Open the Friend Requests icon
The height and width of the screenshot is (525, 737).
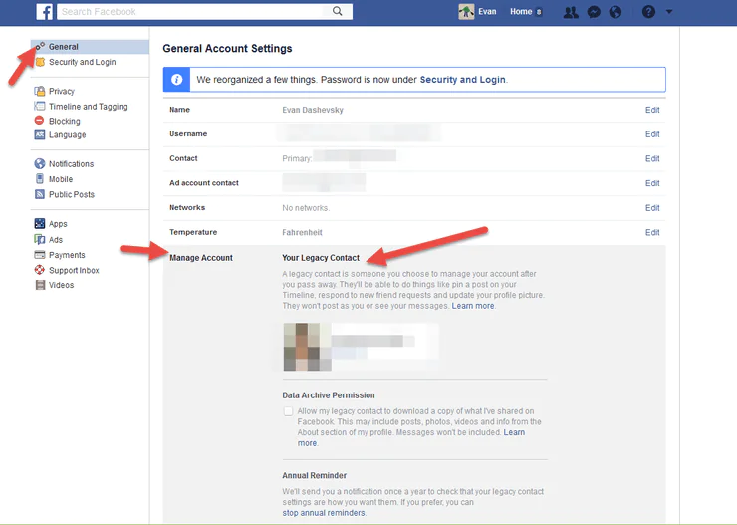[570, 12]
